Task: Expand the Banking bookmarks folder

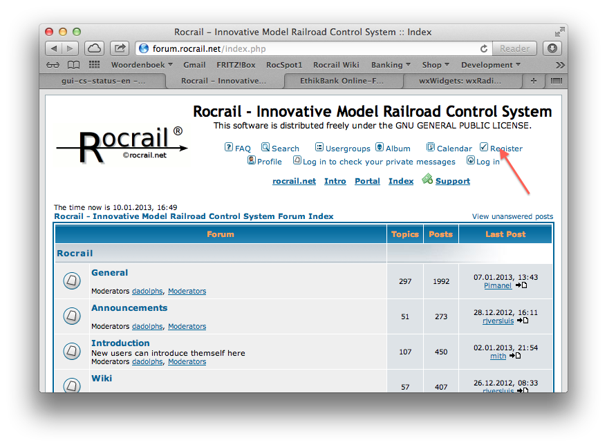Action: pos(391,65)
